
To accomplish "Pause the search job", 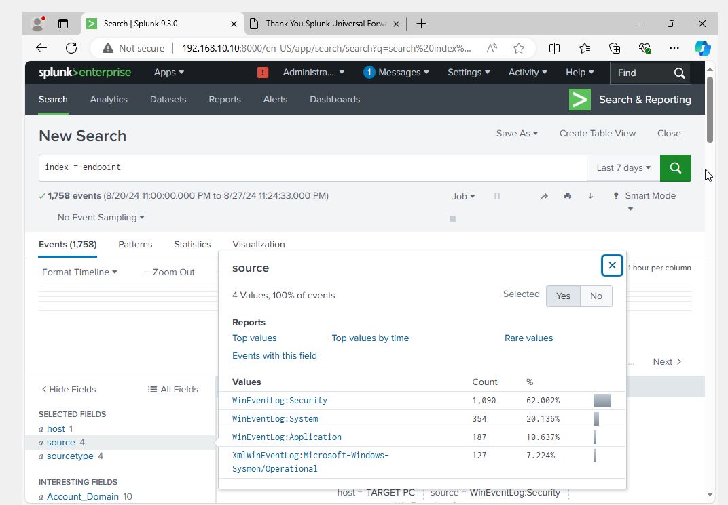I will click(497, 196).
